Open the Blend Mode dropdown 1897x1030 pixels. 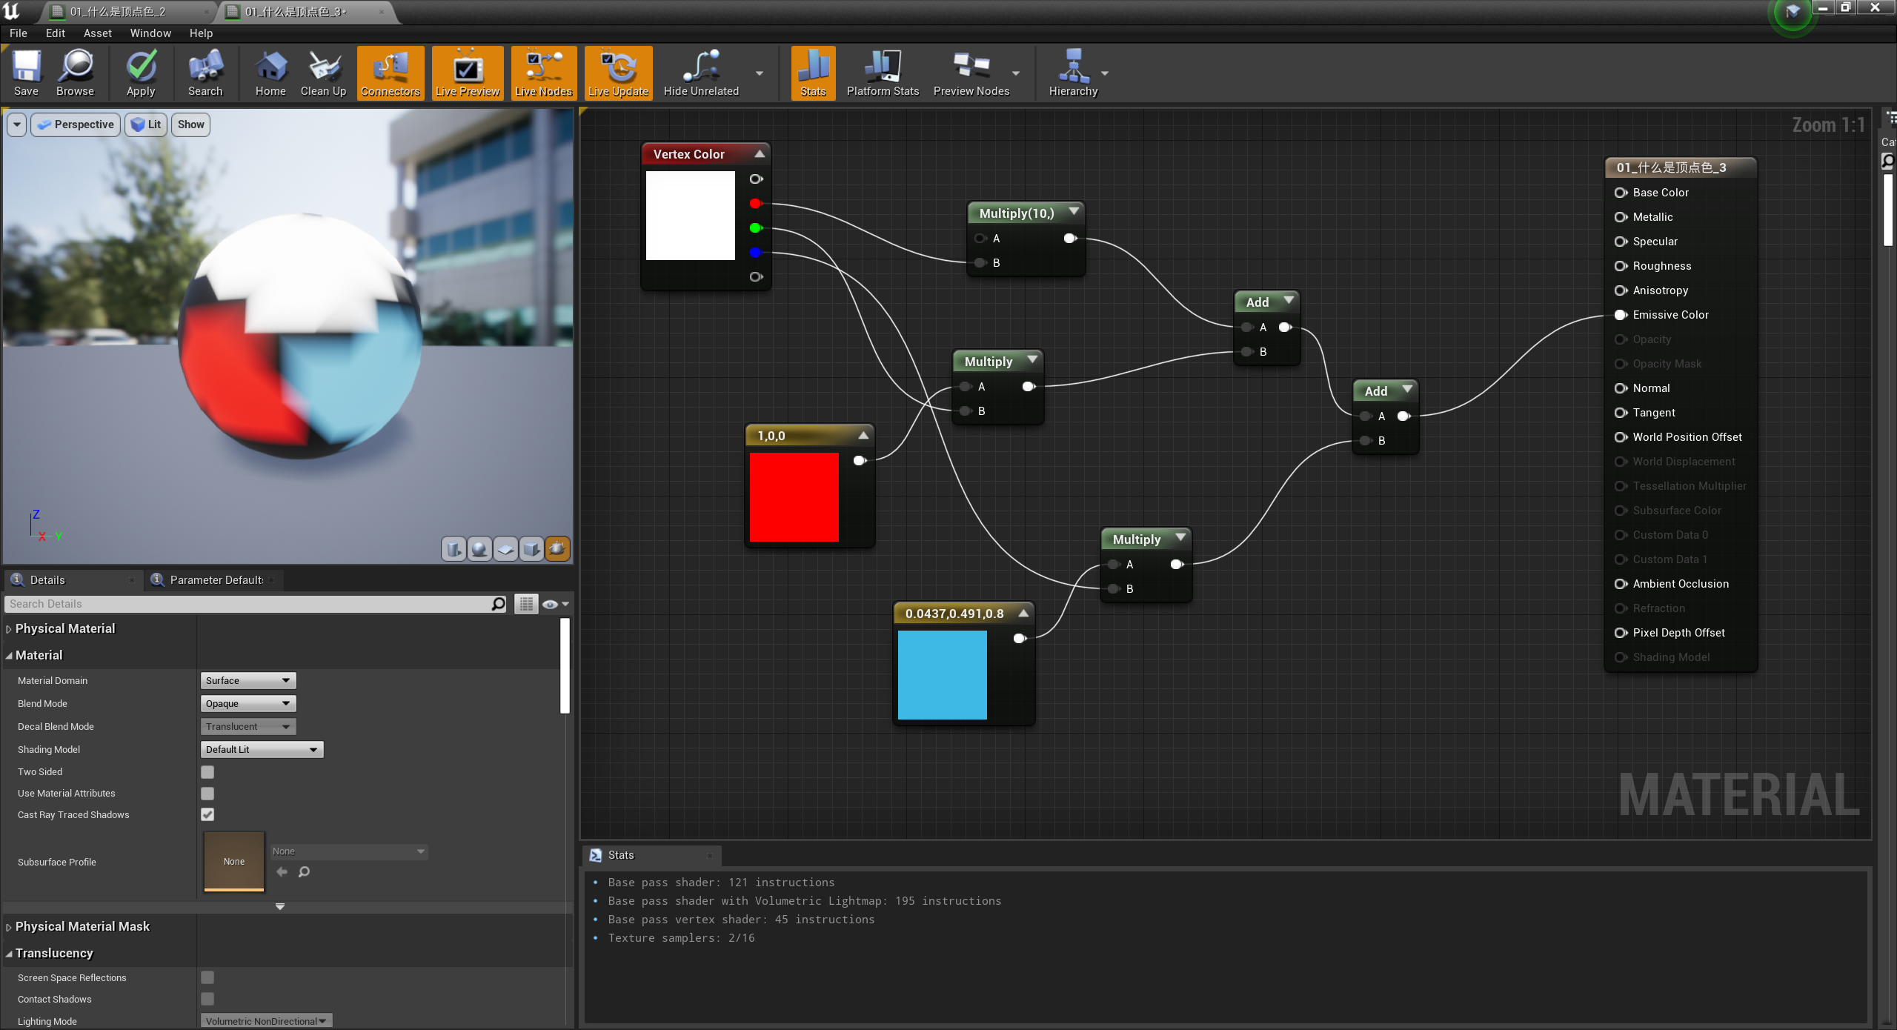tap(247, 703)
